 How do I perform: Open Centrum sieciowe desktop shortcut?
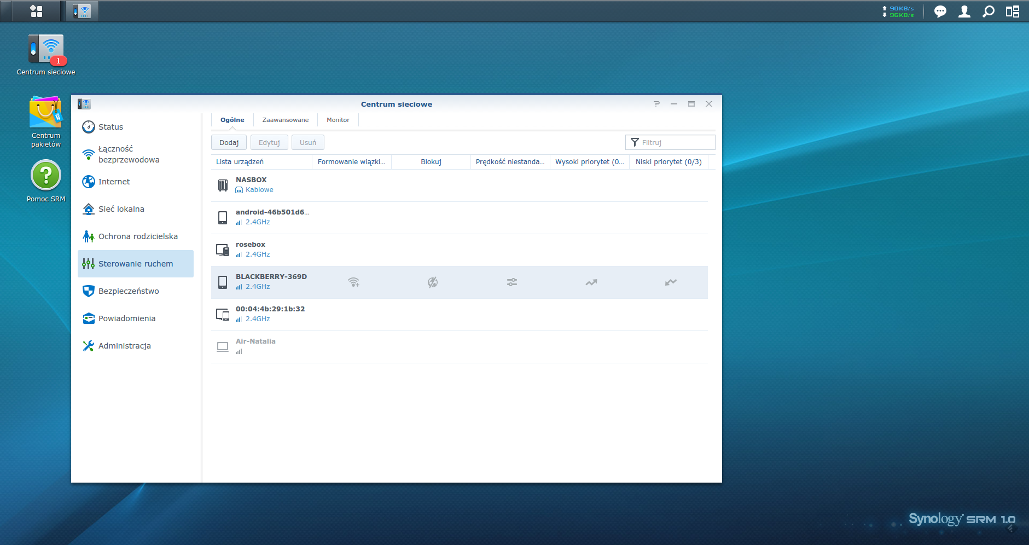[46, 55]
